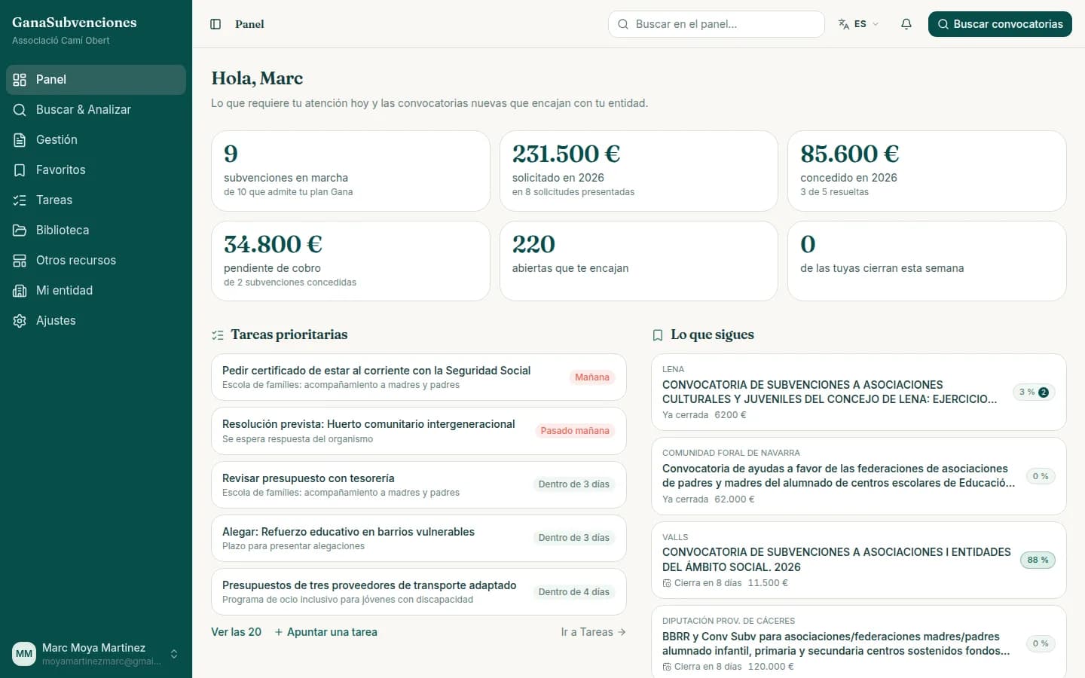Click the calendar icon on Valls card
1085x678 pixels.
click(667, 583)
